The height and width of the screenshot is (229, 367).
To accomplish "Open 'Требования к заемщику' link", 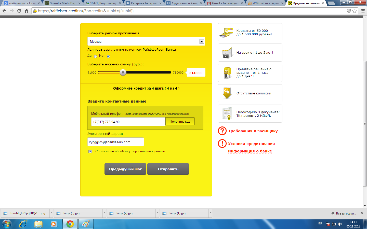I will click(253, 131).
